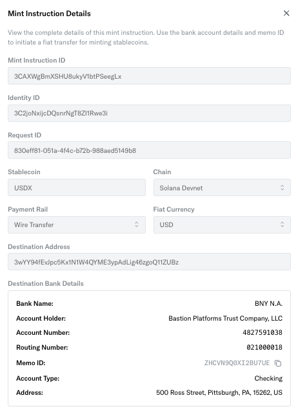Viewport: 296px width, 420px height.
Task: Click the Chain dropdown up-down chevron icon
Action: tap(282, 188)
